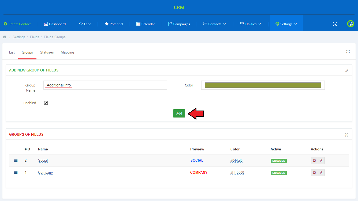
Task: Click Create Contact link
Action: (x=17, y=24)
